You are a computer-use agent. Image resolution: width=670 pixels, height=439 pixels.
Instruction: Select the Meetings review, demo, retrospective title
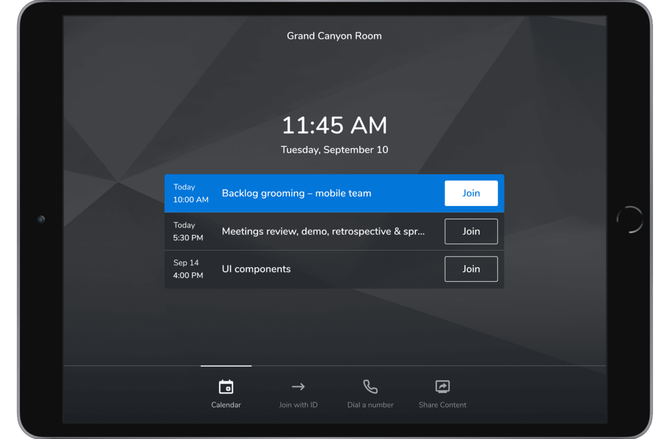[x=323, y=231]
